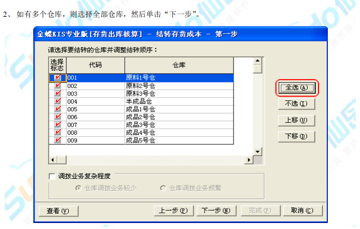The height and width of the screenshot is (229, 360).
Task: Toggle the checkbox for row 004 半成品仓
Action: point(57,101)
